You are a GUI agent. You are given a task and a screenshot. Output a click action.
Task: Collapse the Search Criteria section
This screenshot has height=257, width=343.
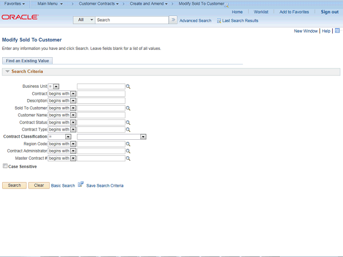[8, 71]
